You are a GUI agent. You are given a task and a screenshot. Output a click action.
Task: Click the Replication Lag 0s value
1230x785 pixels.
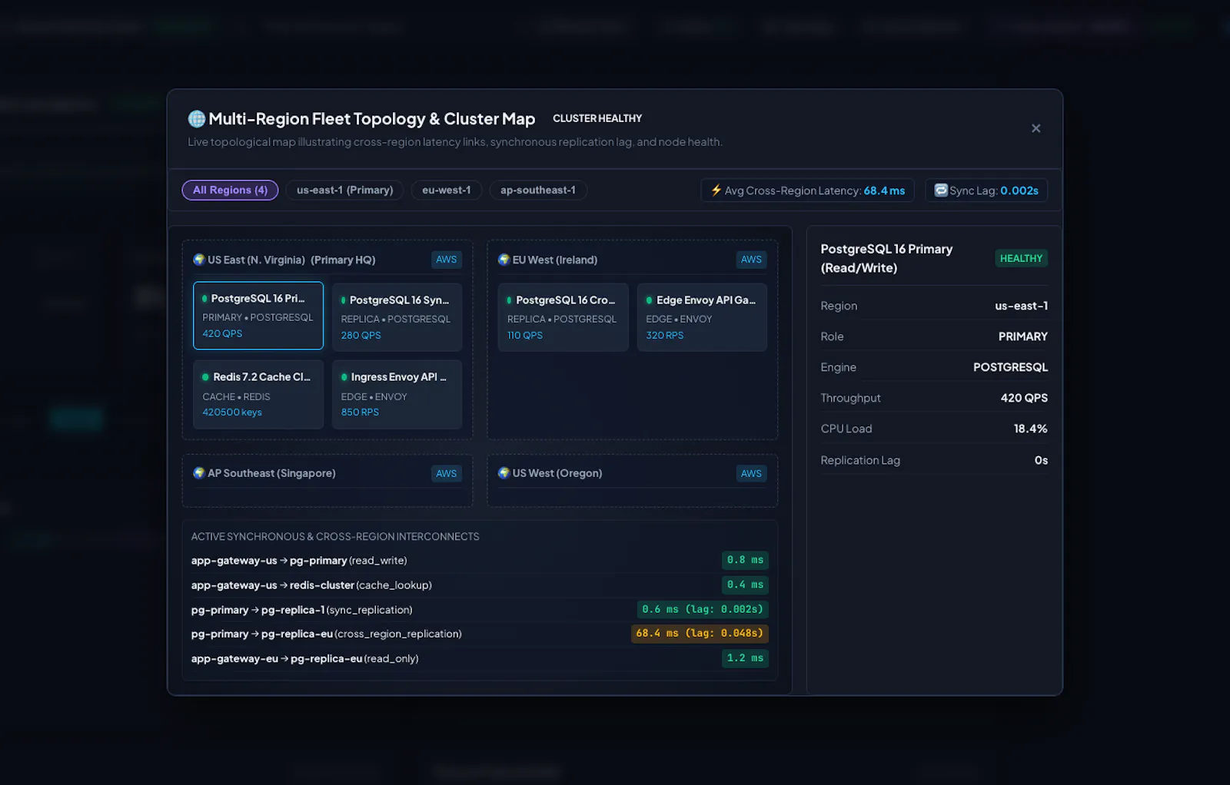coord(1041,460)
